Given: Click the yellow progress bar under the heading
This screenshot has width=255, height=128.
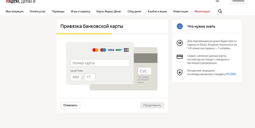Looking at the screenshot, I should pos(84,33).
